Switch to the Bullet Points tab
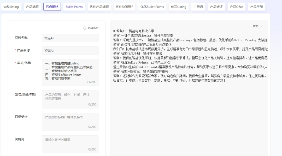Image resolution: width=282 pixels, height=156 pixels. [74, 7]
